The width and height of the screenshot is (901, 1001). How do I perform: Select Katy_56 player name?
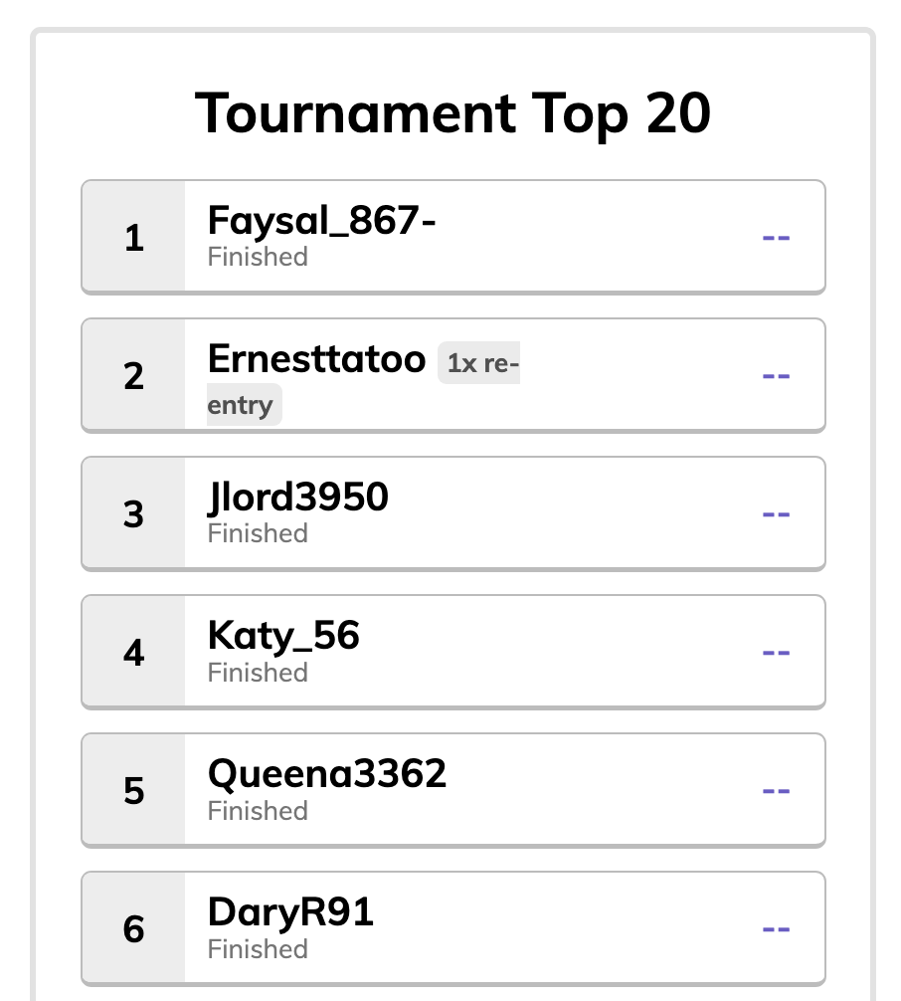pos(283,636)
